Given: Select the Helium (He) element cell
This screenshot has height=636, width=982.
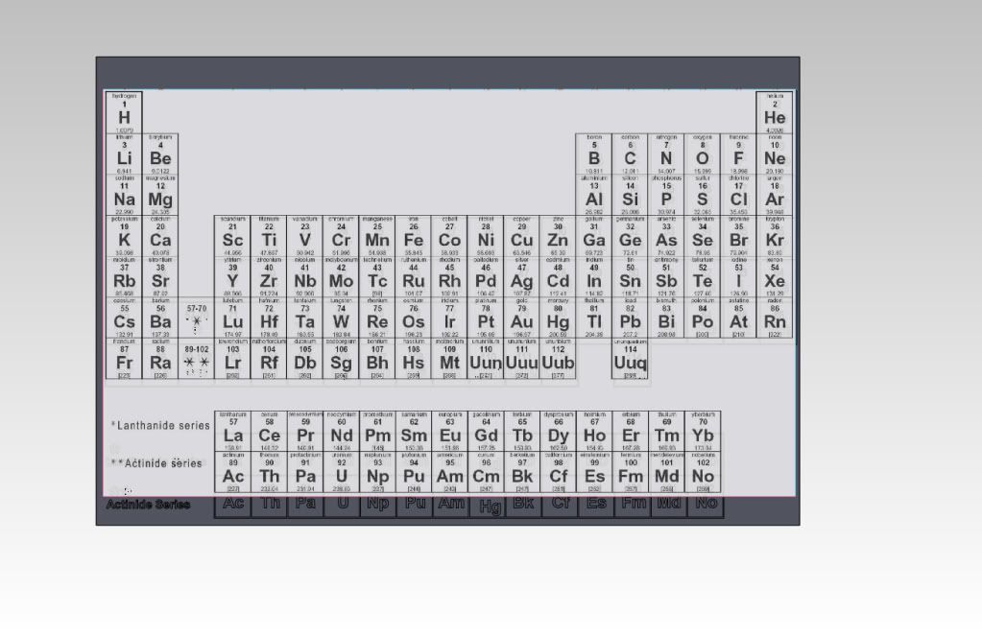Looking at the screenshot, I should point(775,112).
